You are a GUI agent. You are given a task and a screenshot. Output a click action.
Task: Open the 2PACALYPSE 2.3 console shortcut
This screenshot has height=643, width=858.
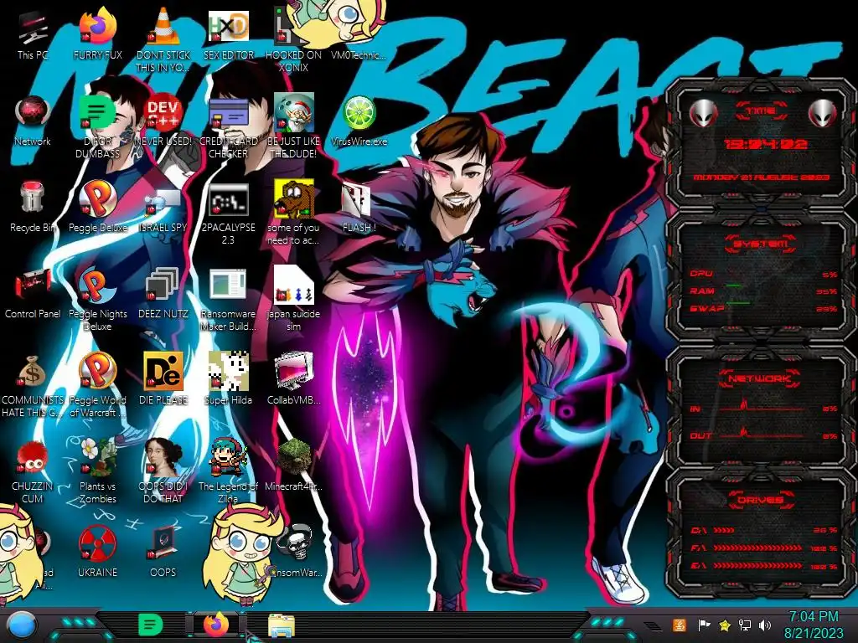coord(228,200)
